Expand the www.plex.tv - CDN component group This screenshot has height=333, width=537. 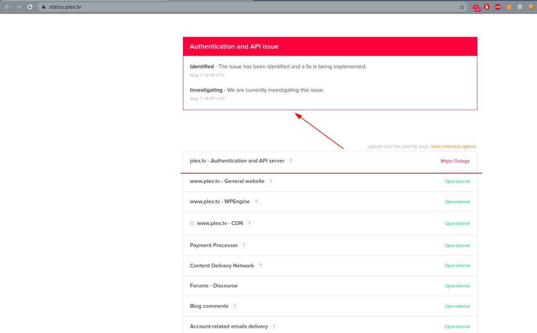pyautogui.click(x=192, y=223)
